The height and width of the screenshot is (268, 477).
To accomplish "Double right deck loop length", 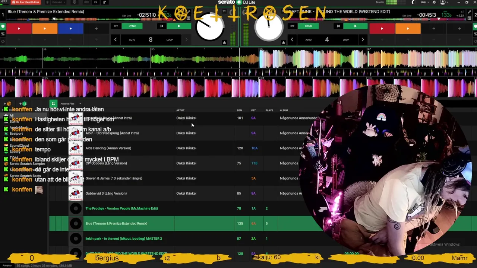I will coord(363,39).
